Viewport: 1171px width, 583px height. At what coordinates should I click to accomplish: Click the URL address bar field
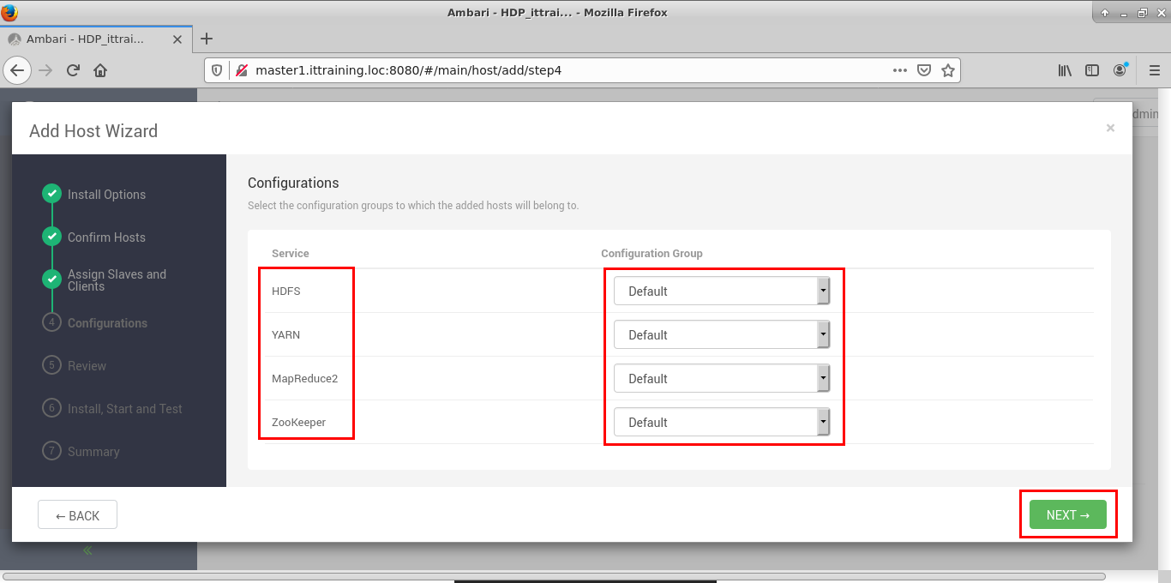pyautogui.click(x=566, y=70)
